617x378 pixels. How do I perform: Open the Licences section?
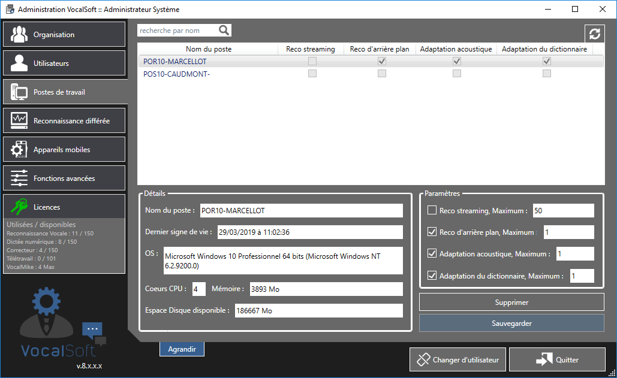(64, 207)
